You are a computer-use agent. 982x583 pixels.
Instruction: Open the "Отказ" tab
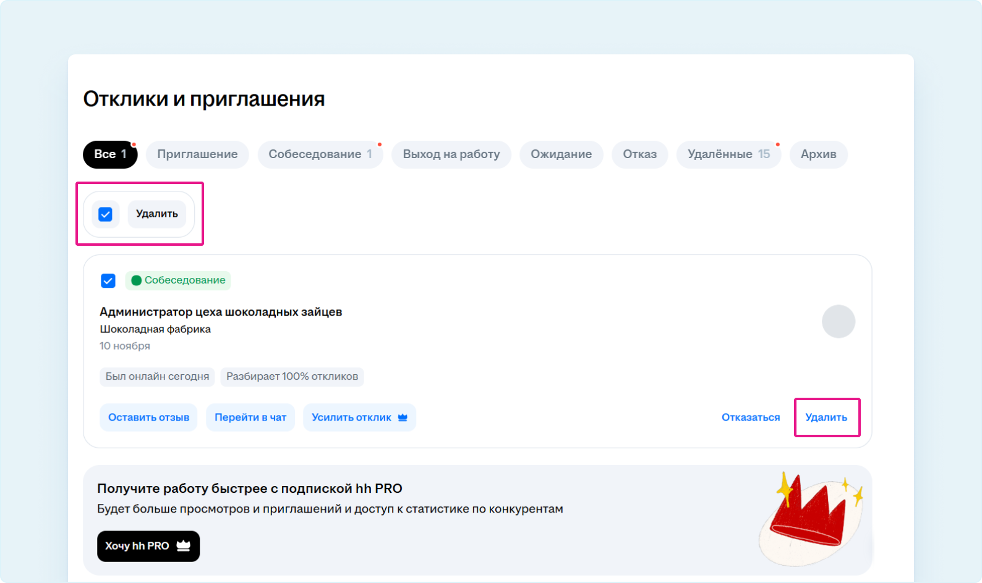point(639,154)
